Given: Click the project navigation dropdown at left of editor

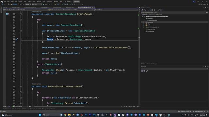Looking at the screenshot, I should click(x=25, y=10).
